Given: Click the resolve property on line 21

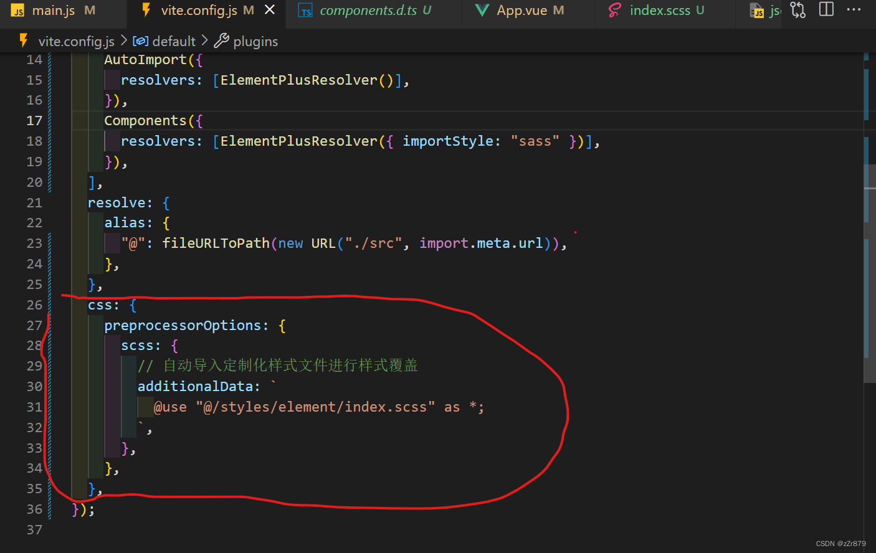Looking at the screenshot, I should pyautogui.click(x=117, y=203).
